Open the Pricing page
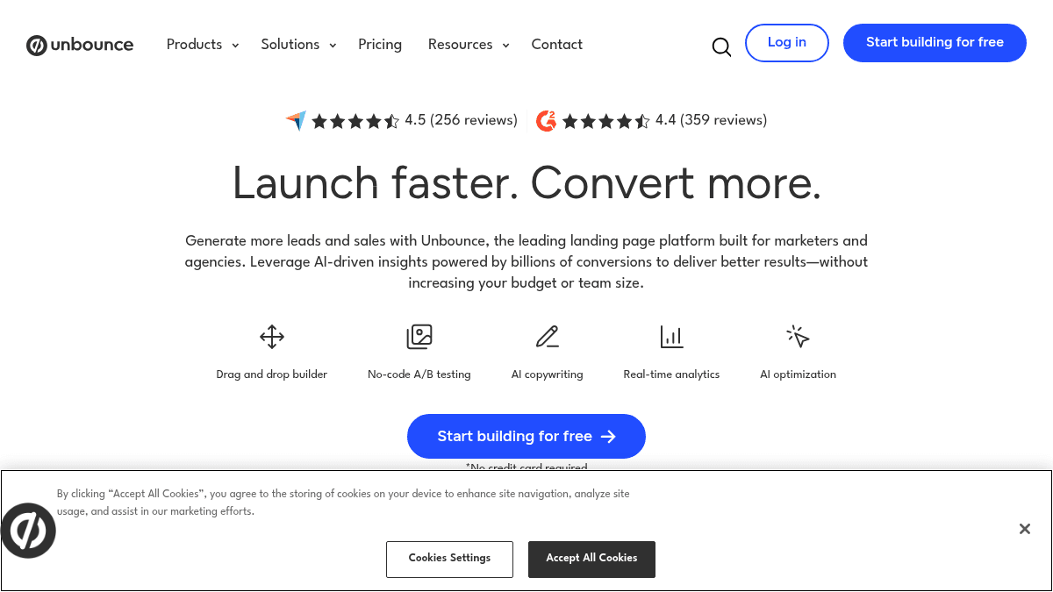The image size is (1053, 592). point(380,45)
